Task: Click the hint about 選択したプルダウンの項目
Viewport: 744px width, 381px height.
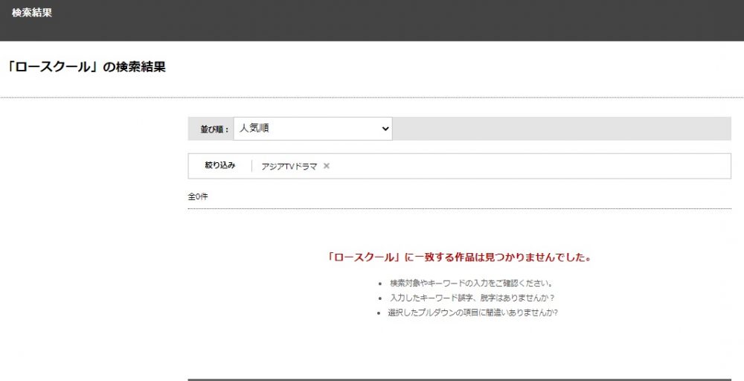Action: [473, 313]
